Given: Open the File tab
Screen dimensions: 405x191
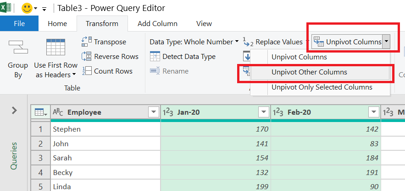Looking at the screenshot, I should (x=19, y=24).
